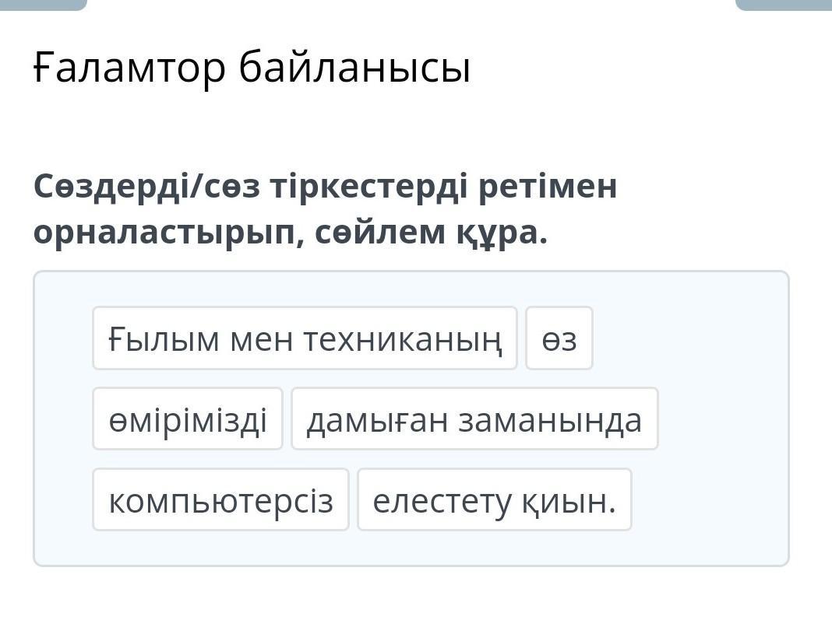Select the 'Ғылым мен техниканың' word tile
The width and height of the screenshot is (832, 620).
click(x=305, y=338)
